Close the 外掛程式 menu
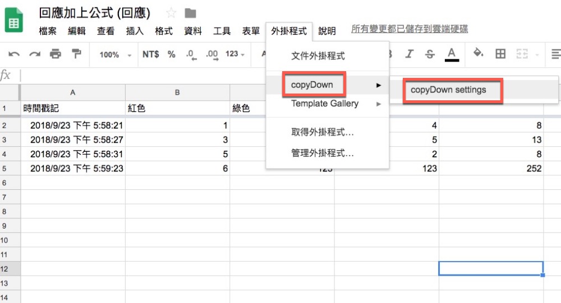The height and width of the screenshot is (303, 561). click(289, 31)
